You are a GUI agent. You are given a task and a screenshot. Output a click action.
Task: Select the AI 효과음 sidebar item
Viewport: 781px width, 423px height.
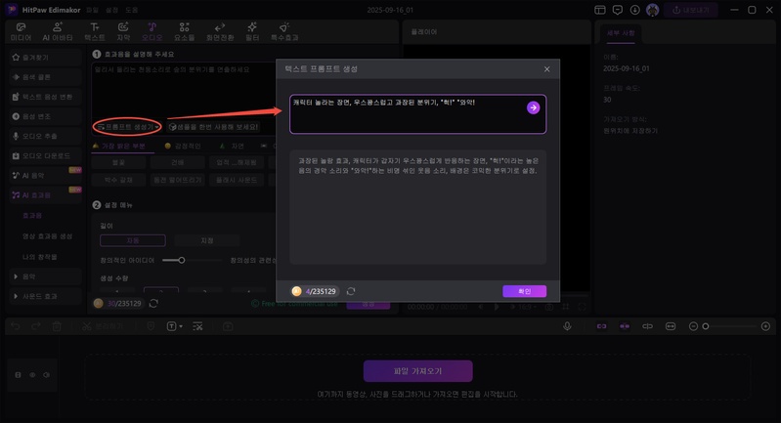coord(45,195)
